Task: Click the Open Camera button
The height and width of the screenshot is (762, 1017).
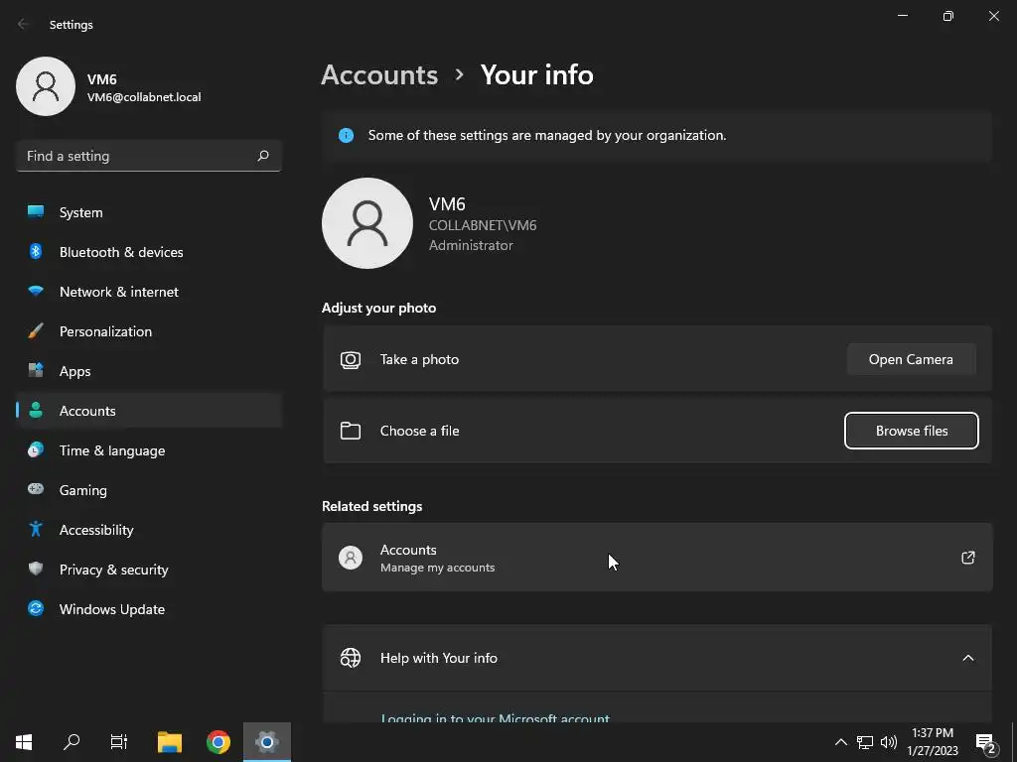Action: point(912,359)
